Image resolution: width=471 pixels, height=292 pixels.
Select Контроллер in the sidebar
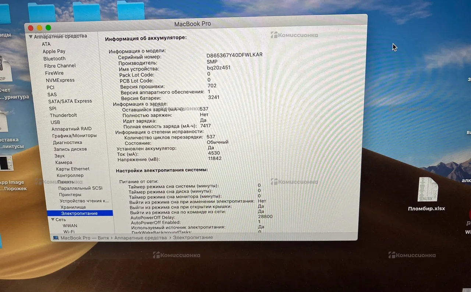pos(70,176)
